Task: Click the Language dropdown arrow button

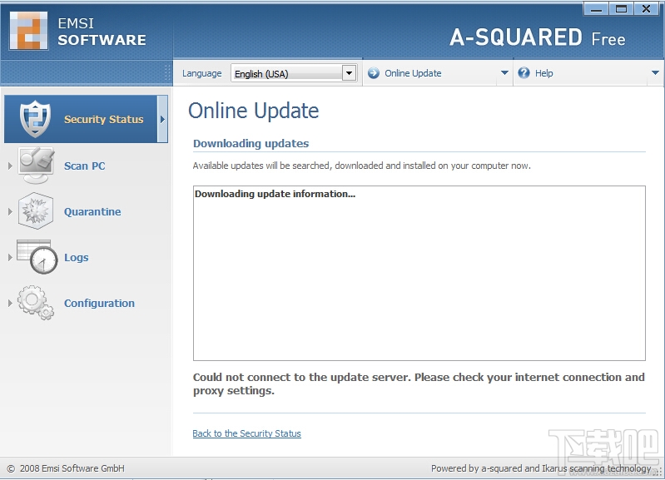Action: point(349,73)
